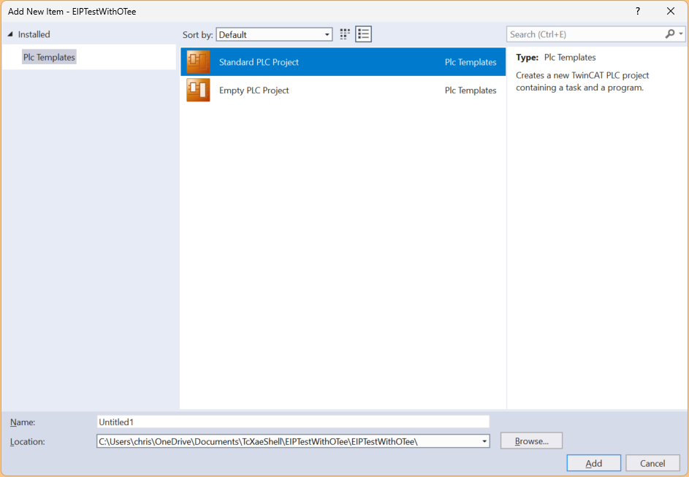This screenshot has width=689, height=477.
Task: Focus the Search (Ctrl+E) box
Action: coord(585,34)
